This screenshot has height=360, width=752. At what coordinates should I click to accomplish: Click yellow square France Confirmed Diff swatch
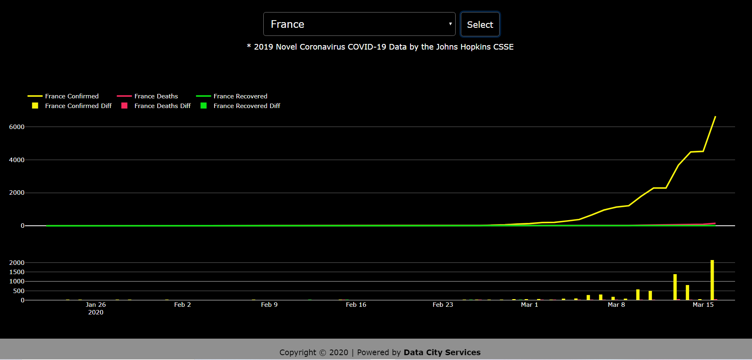click(35, 106)
